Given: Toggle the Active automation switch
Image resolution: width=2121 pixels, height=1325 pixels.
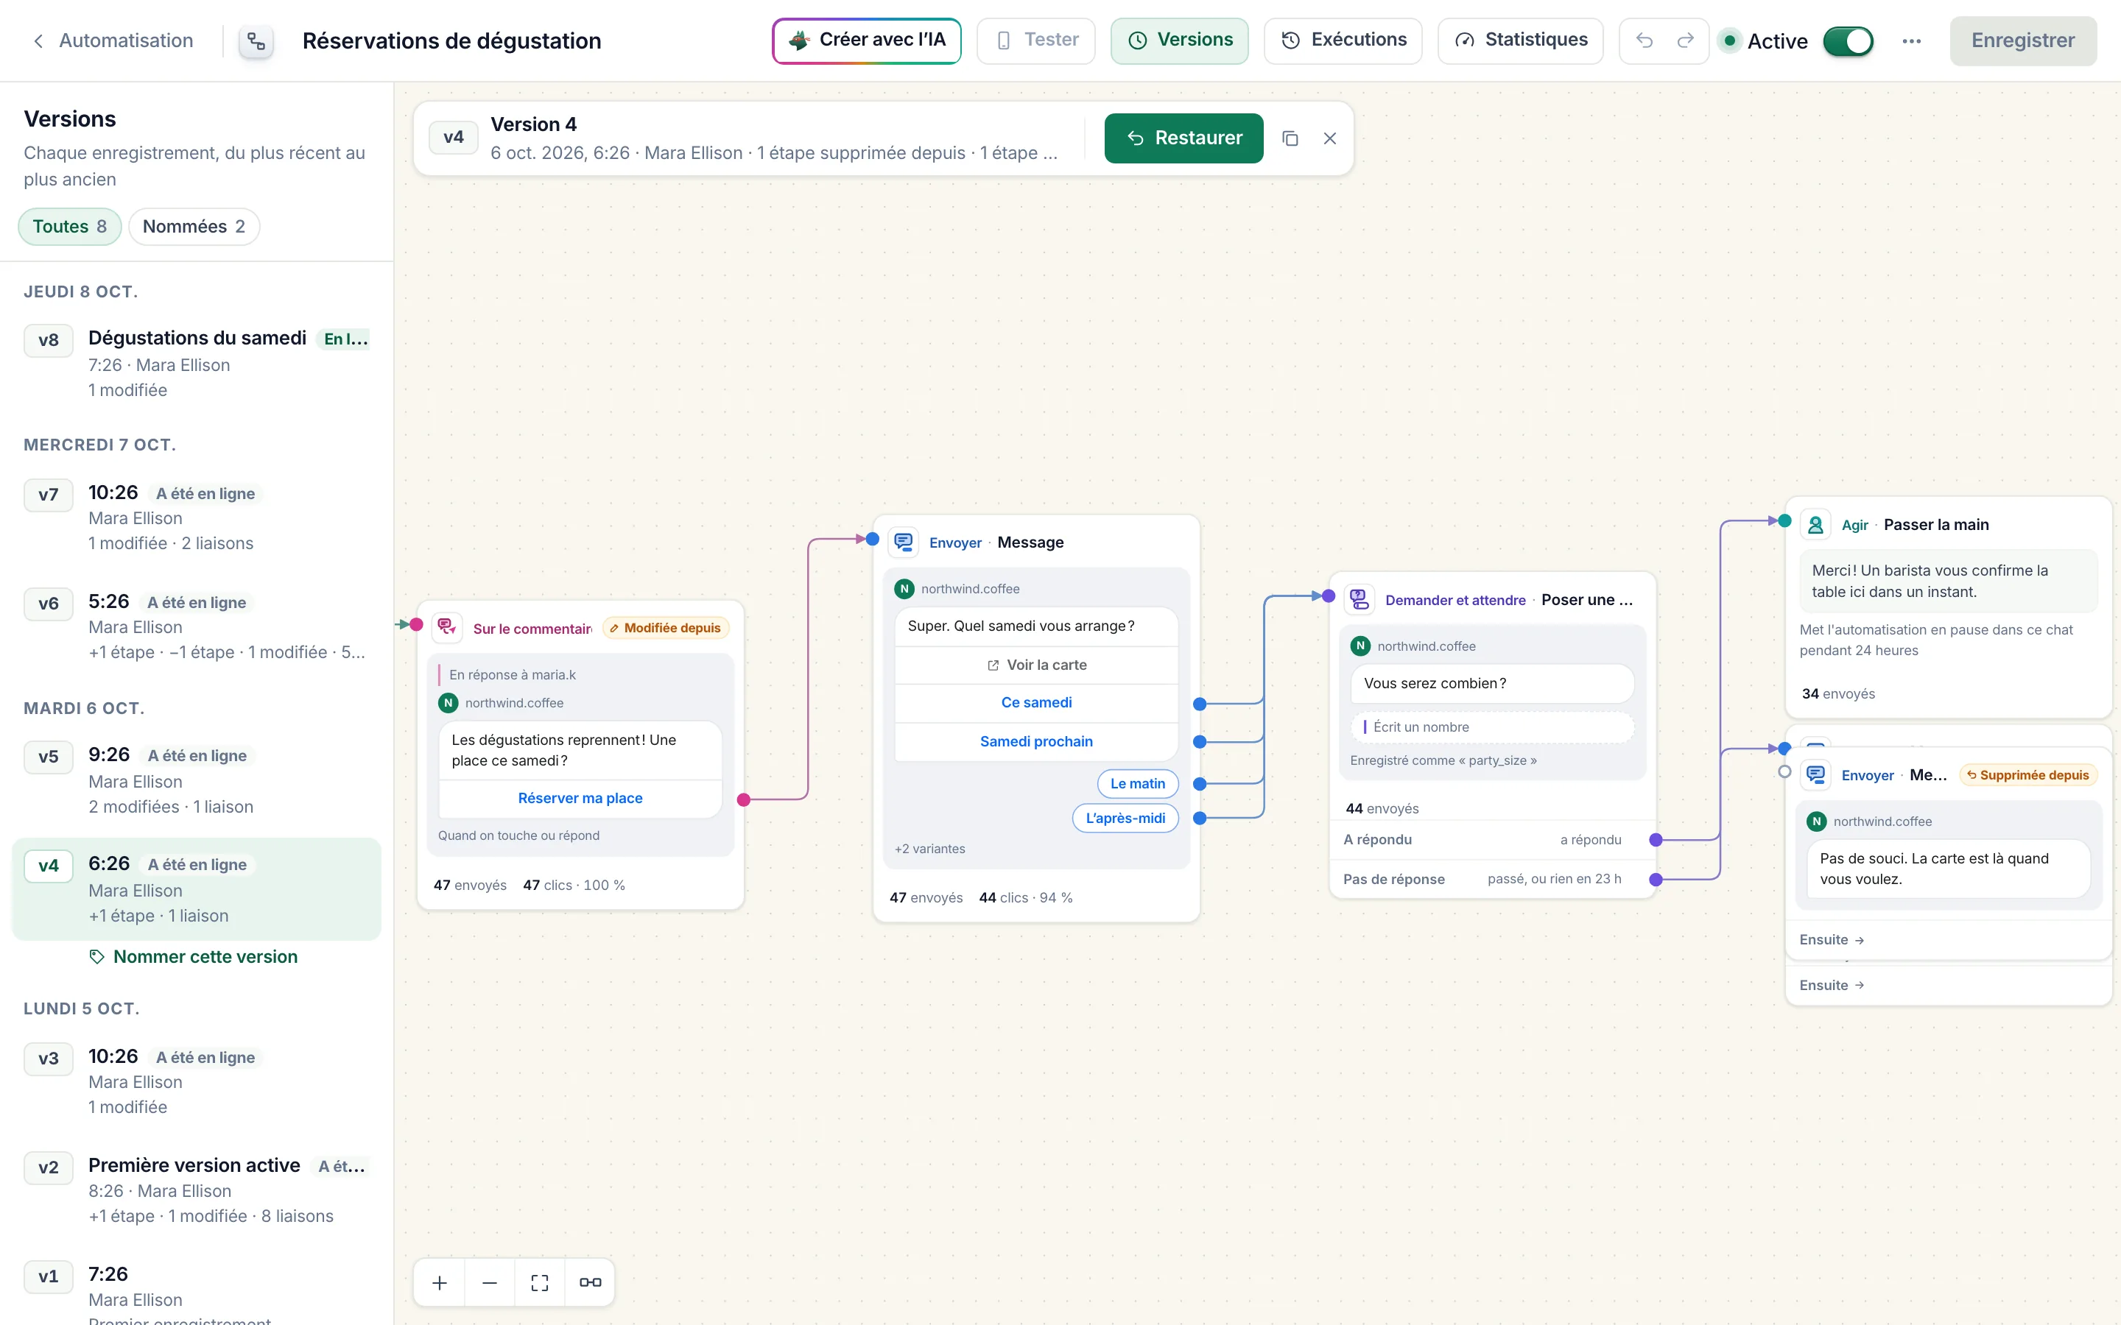Looking at the screenshot, I should pos(1848,41).
